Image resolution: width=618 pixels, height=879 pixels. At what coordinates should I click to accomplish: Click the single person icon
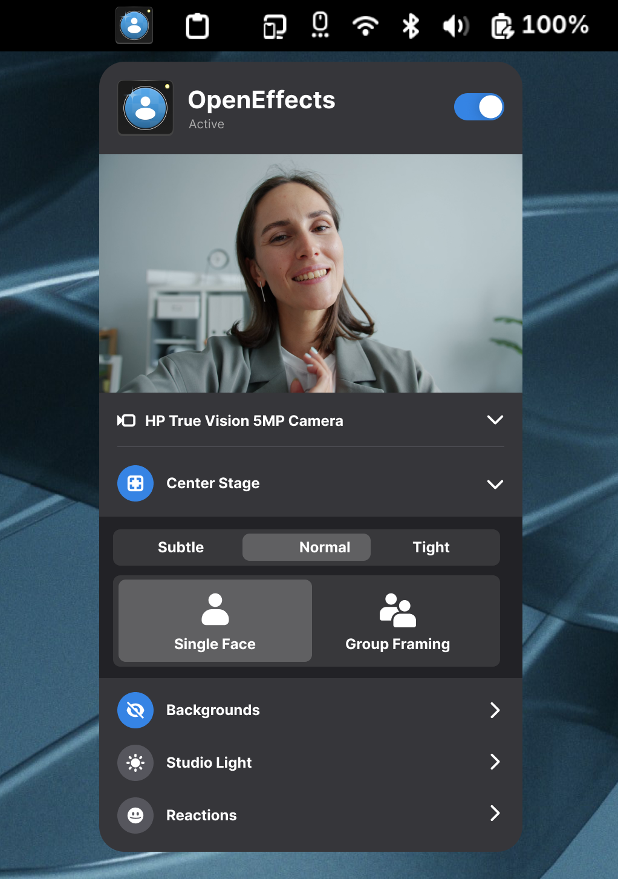tap(215, 609)
